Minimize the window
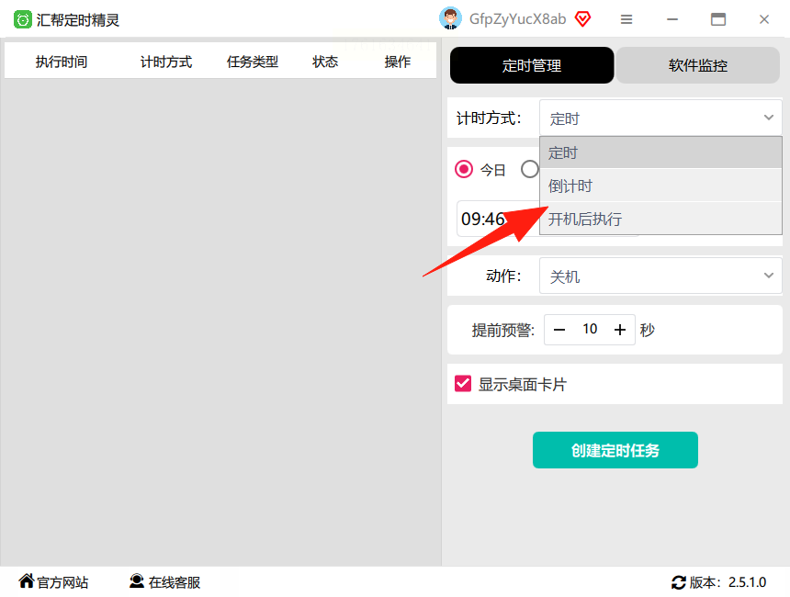 (672, 19)
